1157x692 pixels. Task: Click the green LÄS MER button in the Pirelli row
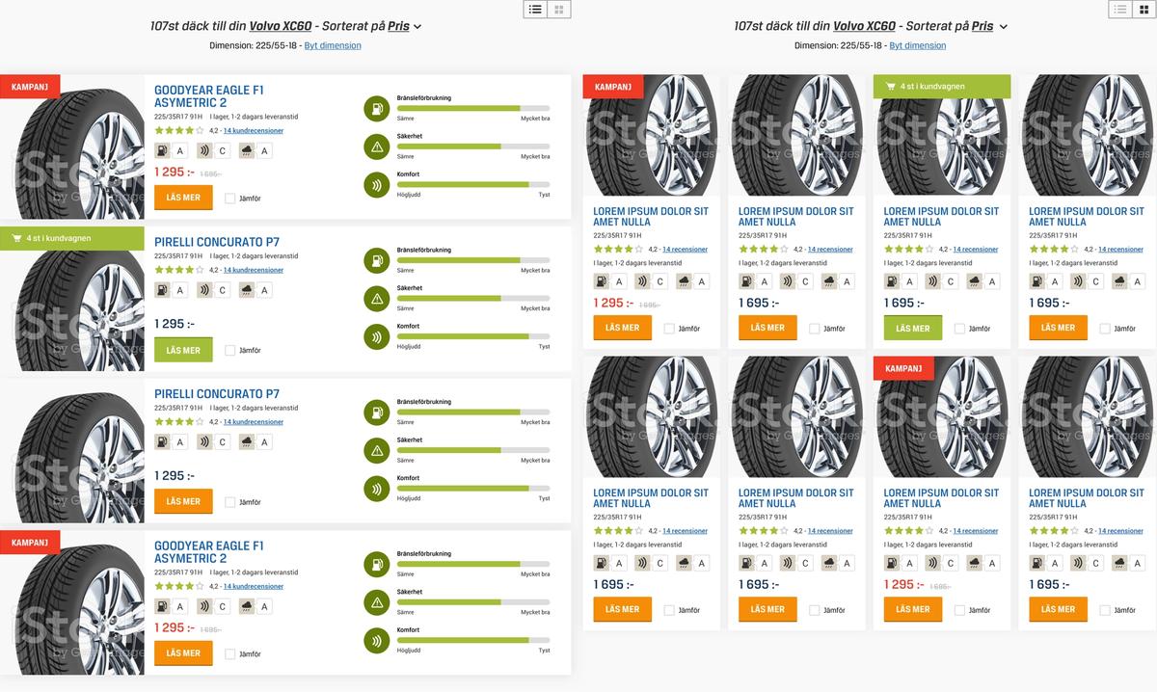[x=183, y=350]
